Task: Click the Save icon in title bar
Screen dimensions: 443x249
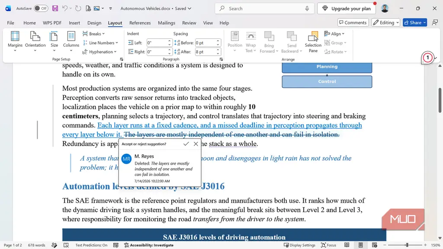Action: [55, 9]
